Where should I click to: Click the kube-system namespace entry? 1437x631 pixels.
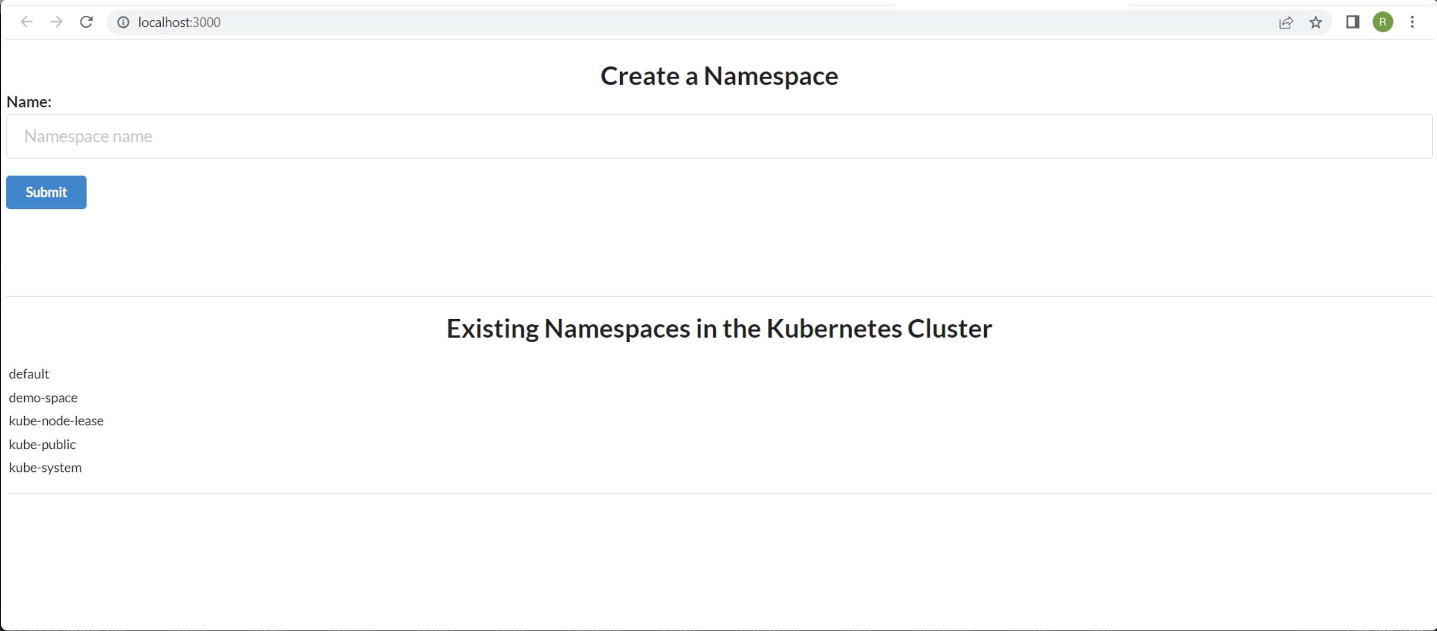[x=45, y=468]
